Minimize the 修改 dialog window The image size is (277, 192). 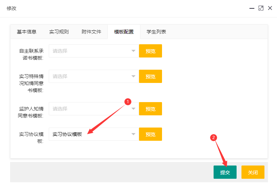252,8
